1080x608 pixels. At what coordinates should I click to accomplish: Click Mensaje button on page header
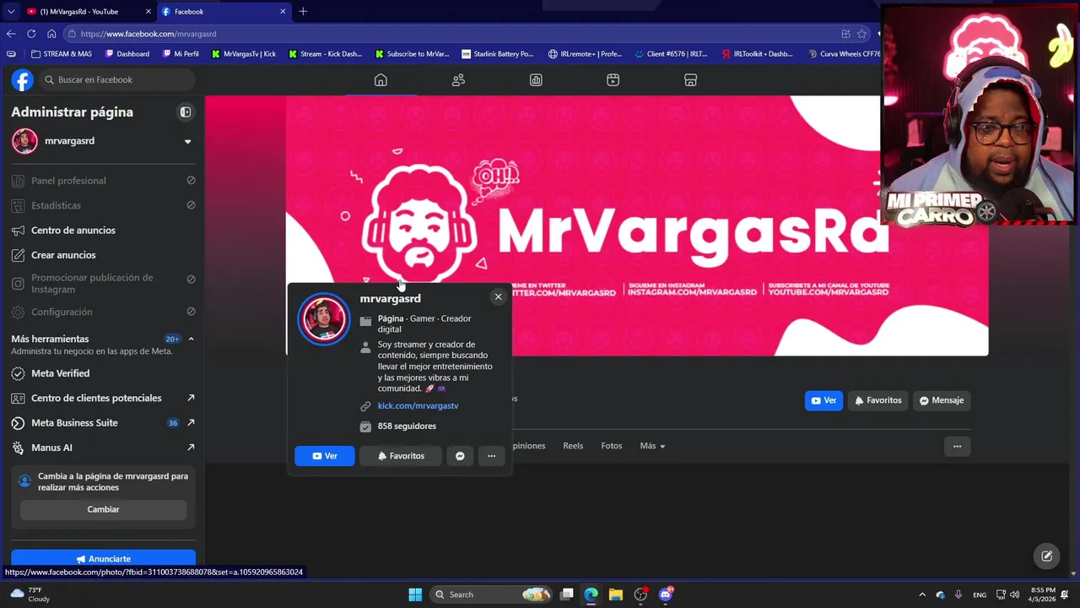[941, 400]
